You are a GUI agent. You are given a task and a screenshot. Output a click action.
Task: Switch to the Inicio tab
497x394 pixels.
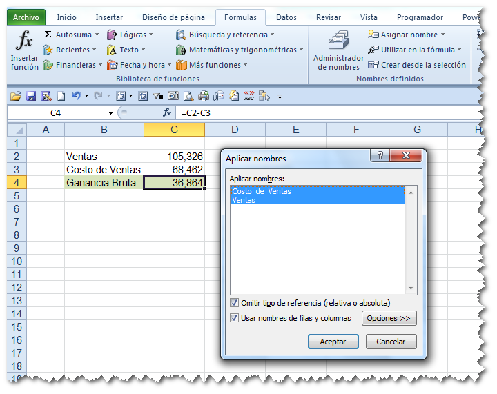(66, 17)
